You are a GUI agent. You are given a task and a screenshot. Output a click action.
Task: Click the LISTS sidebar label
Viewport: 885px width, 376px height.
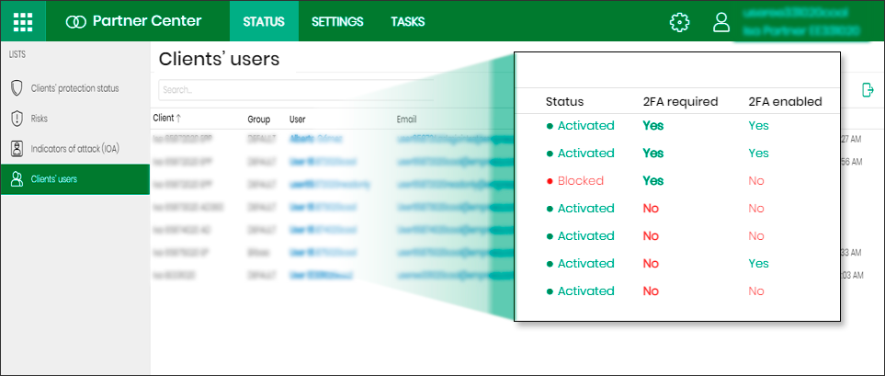click(x=17, y=55)
